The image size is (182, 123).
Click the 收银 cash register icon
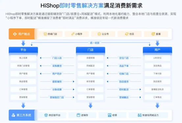[x=110, y=115]
